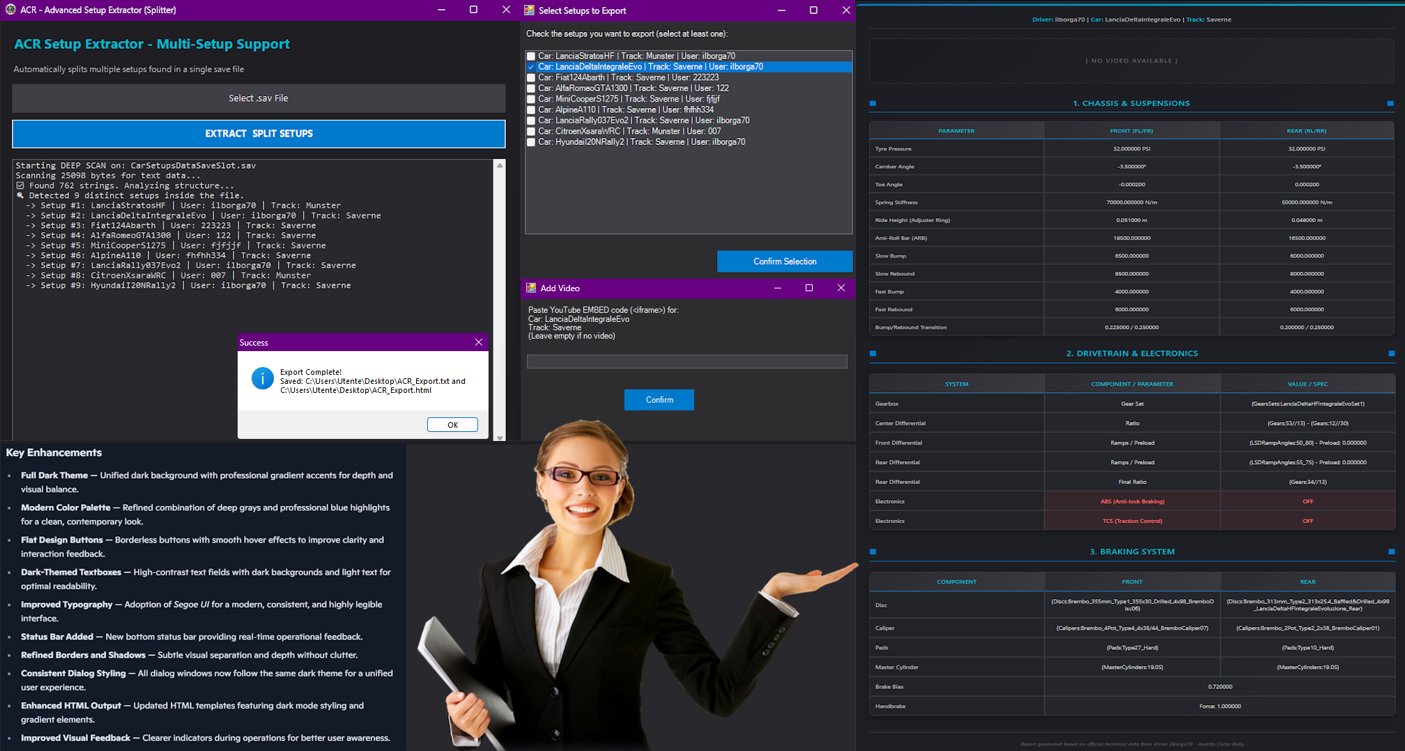Check the AlpineA110 setup checkbox
1405x751 pixels.
(531, 110)
